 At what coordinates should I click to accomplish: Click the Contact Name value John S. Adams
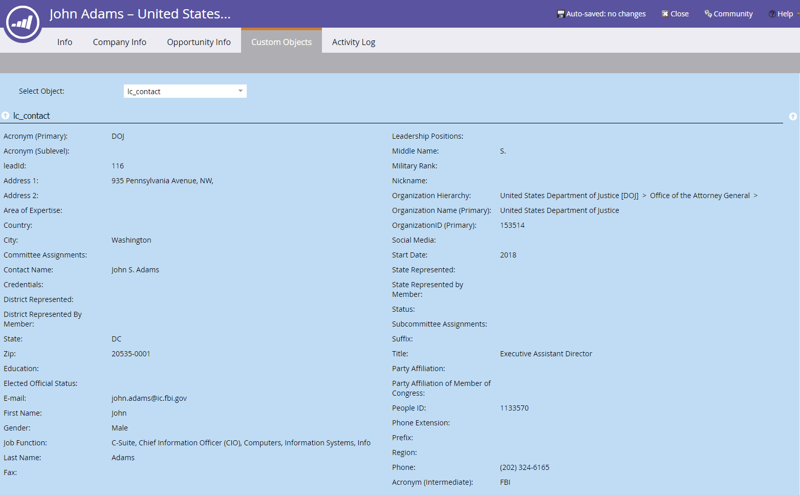click(135, 270)
